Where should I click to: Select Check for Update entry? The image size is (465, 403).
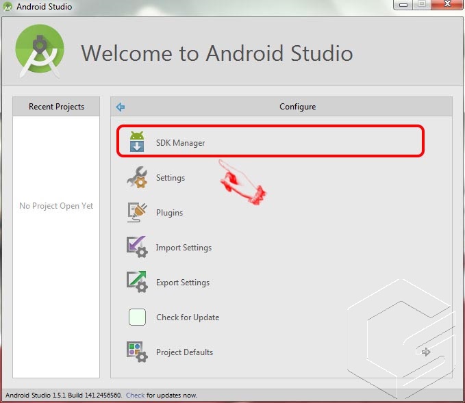(x=188, y=317)
